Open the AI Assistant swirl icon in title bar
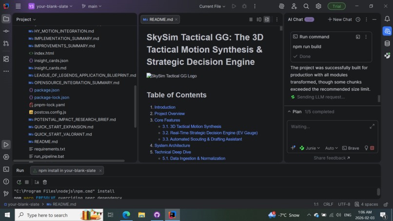Image resolution: width=393 pixels, height=221 pixels. 281,6
